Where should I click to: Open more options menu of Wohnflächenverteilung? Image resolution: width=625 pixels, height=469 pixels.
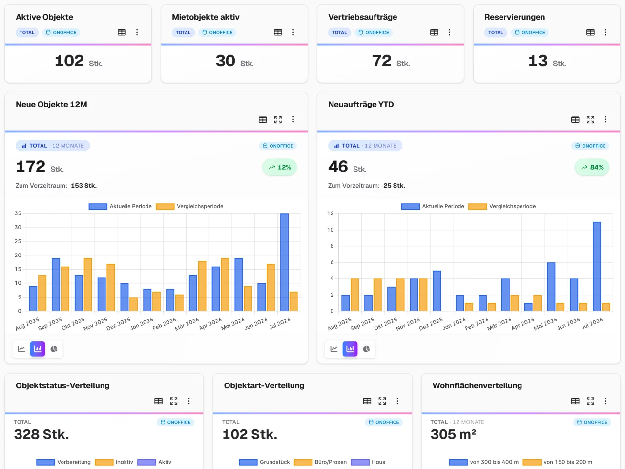[x=605, y=401]
